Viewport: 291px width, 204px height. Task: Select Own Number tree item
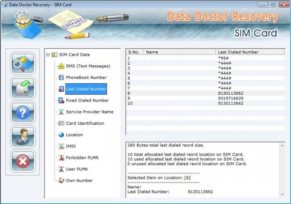(79, 180)
